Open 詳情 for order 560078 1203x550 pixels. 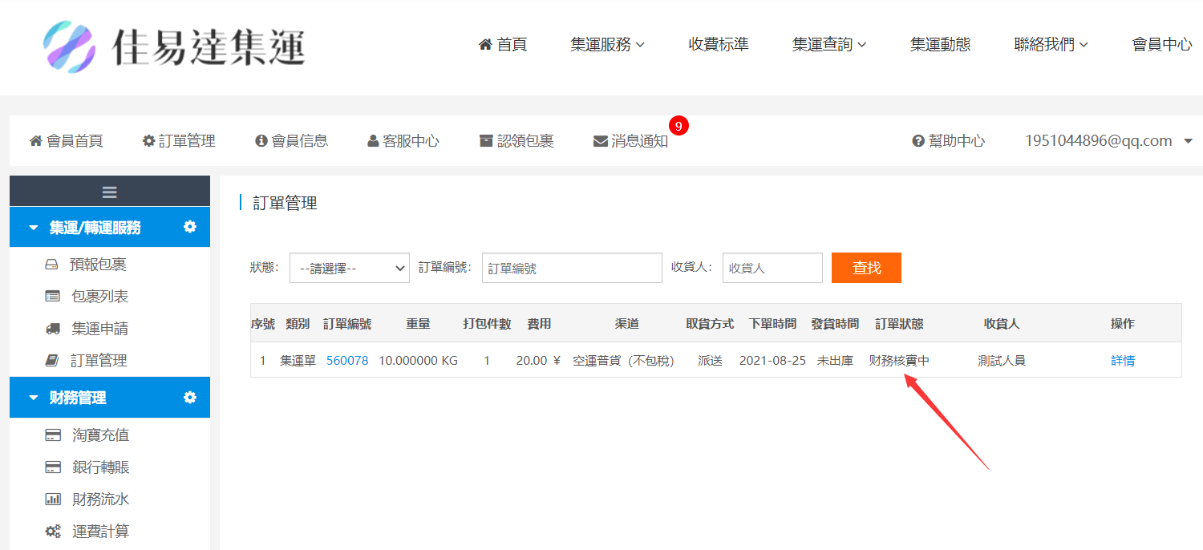click(1123, 361)
